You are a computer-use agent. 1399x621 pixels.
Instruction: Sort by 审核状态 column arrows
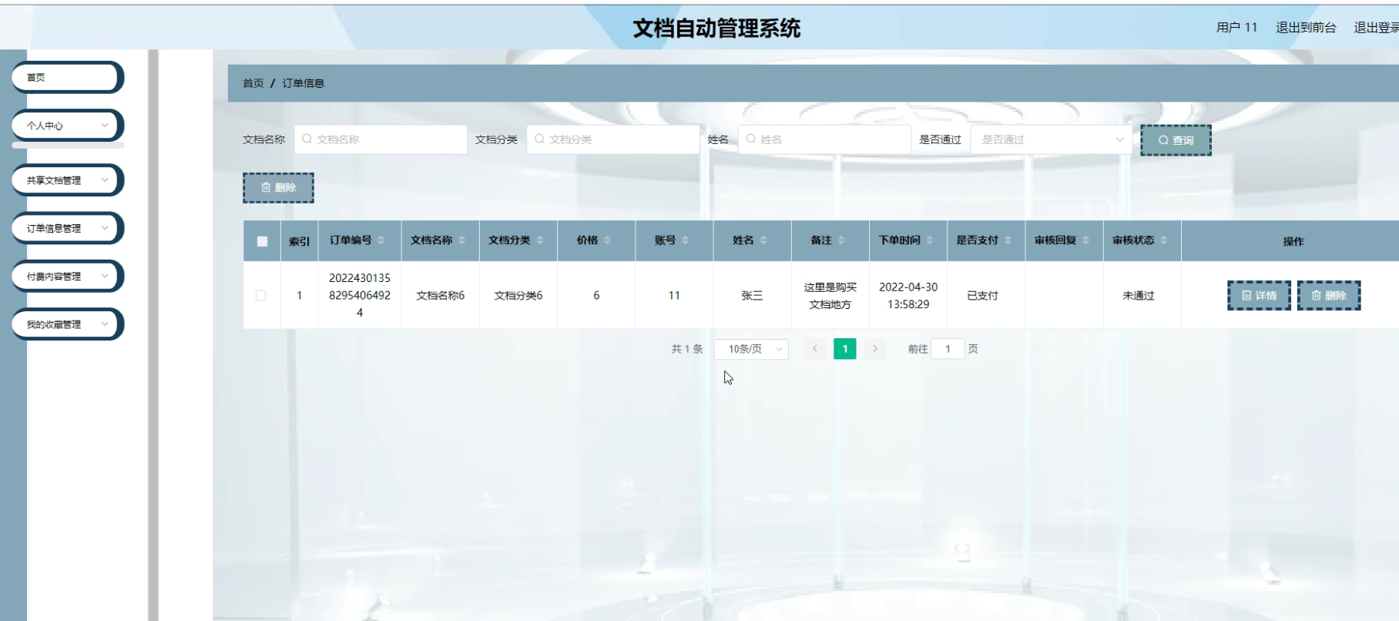coord(1164,240)
